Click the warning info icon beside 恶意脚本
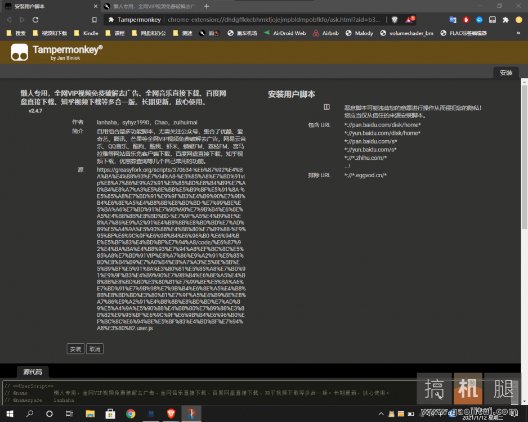This screenshot has height=422, width=528. tap(326, 107)
